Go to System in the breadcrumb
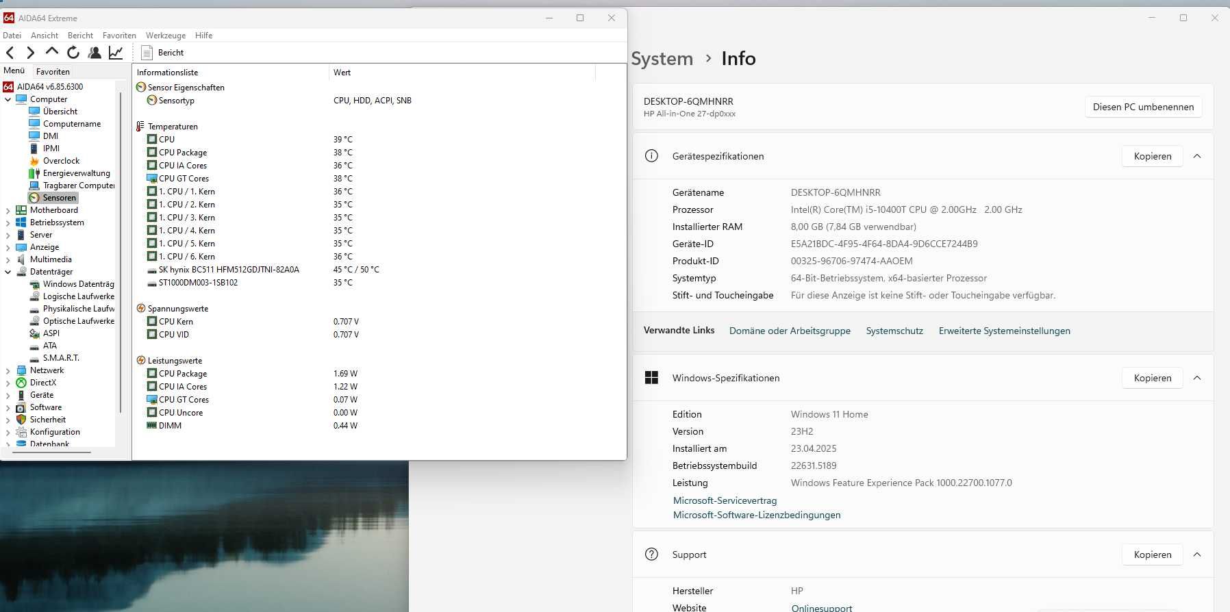This screenshot has width=1230, height=612. (662, 59)
